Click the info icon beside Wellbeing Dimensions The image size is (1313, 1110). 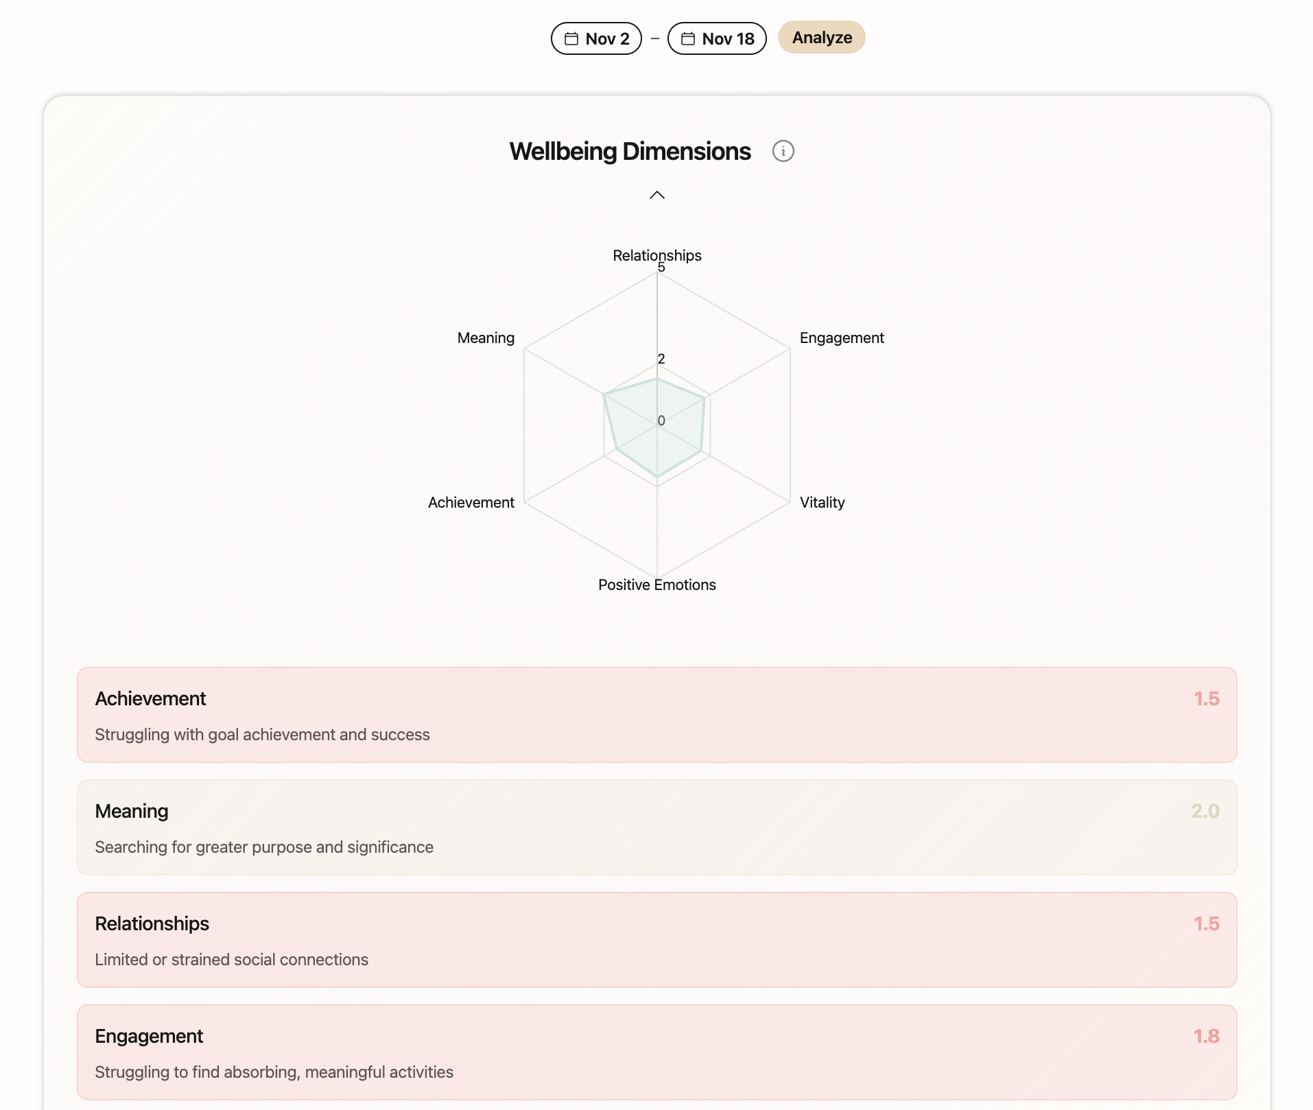click(x=783, y=151)
